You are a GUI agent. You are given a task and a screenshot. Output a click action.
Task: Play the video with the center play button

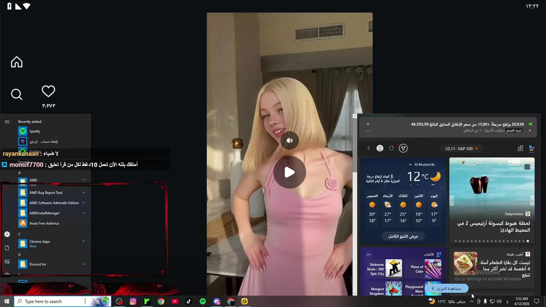point(290,172)
